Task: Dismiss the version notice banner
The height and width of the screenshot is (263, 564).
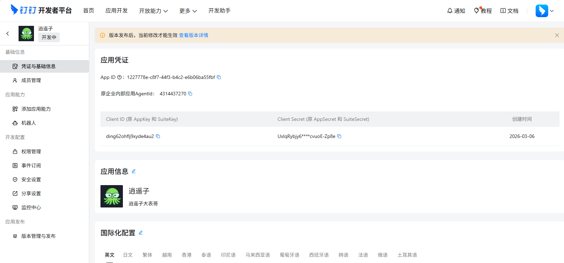Action: coord(557,35)
